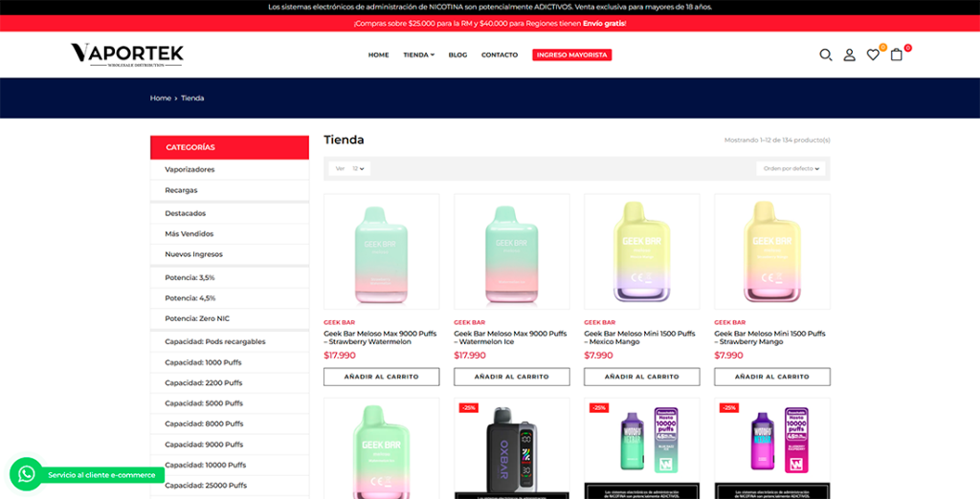This screenshot has width=980, height=499.
Task: Open the wishlist heart icon
Action: [873, 54]
